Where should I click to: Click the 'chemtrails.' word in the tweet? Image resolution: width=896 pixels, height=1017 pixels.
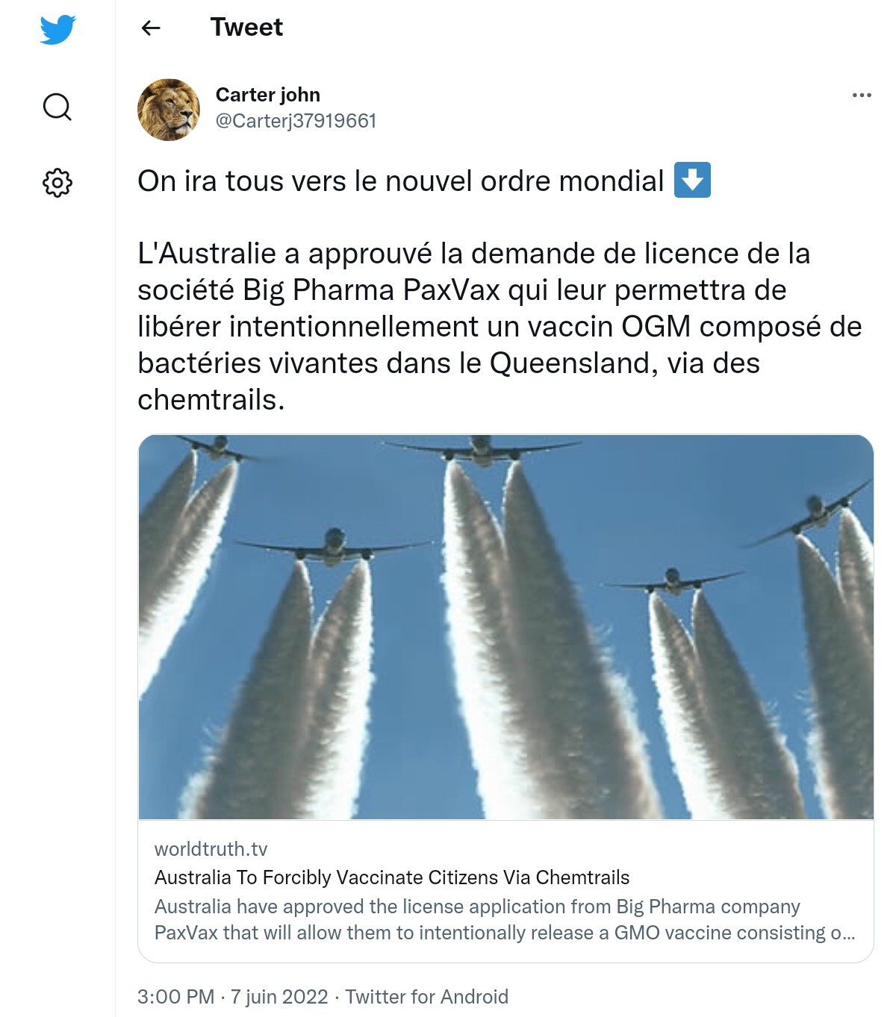(x=211, y=400)
